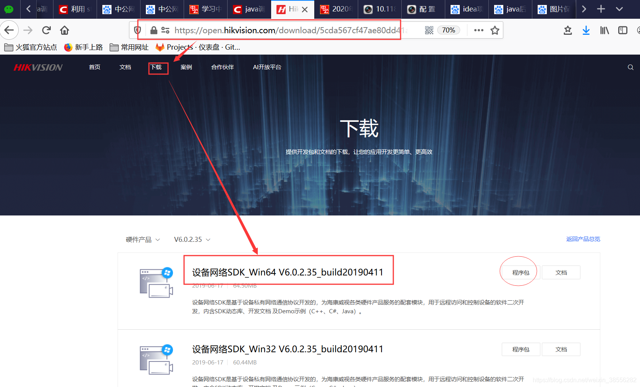Click the Win64 SDK product thumbnail
This screenshot has height=387, width=640.
pos(156,283)
